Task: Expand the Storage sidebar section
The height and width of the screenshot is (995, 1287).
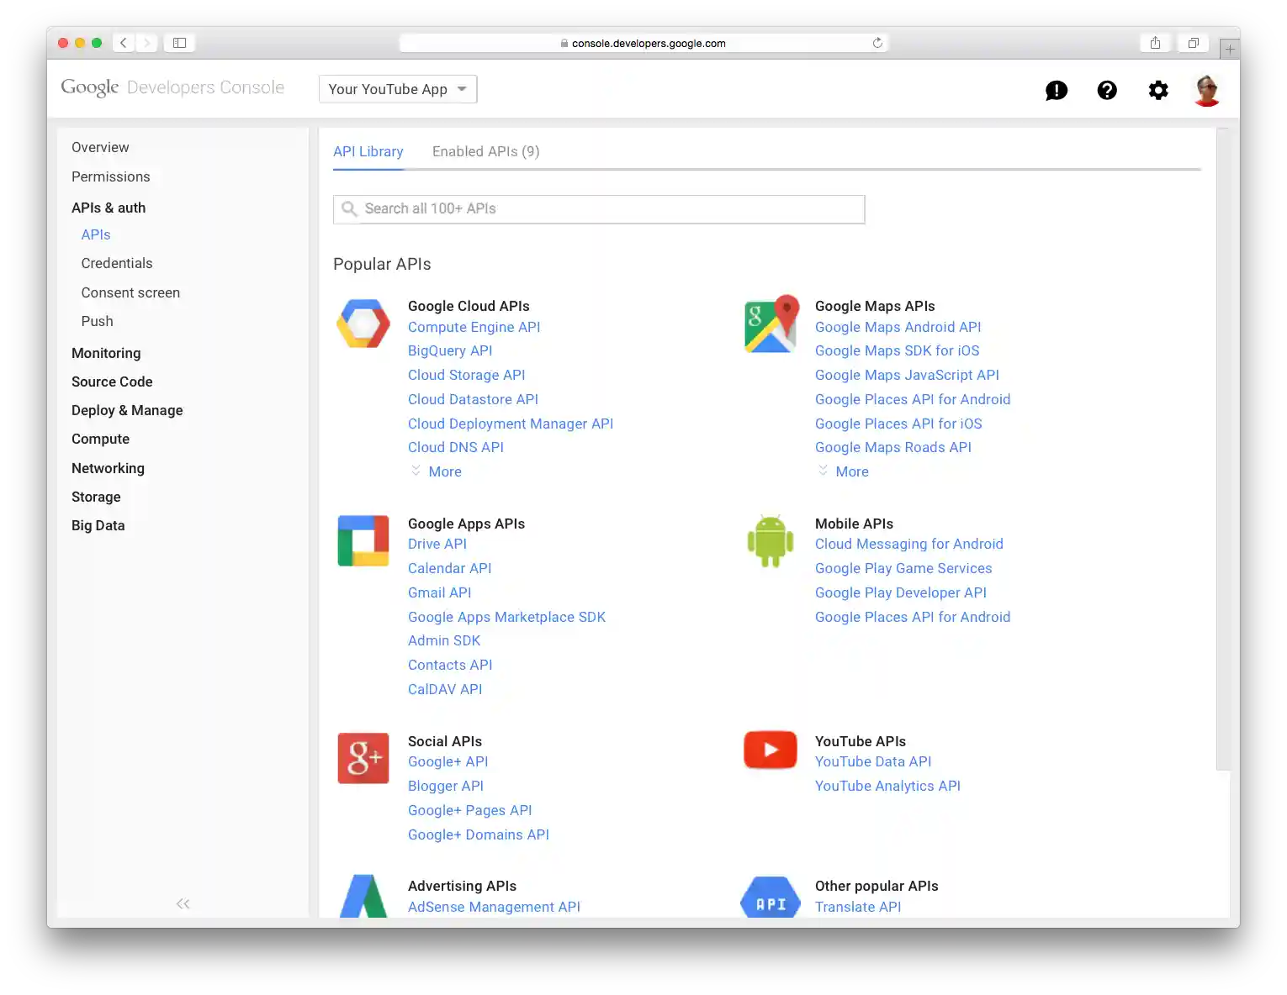Action: pos(96,497)
